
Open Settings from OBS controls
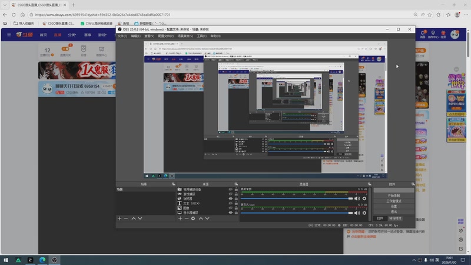click(394, 207)
